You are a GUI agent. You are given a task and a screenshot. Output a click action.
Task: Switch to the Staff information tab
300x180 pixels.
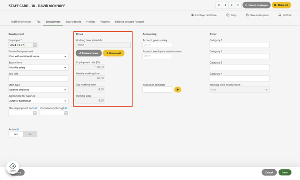(21, 22)
